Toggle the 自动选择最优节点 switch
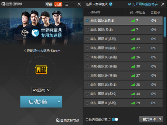The width and height of the screenshot is (167, 125). coord(115,120)
